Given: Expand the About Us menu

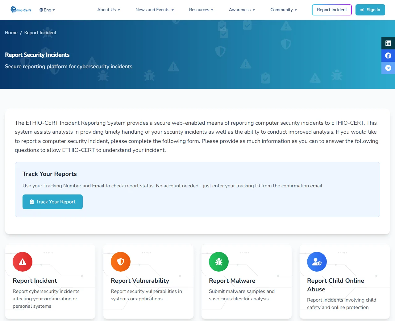Looking at the screenshot, I should [109, 10].
